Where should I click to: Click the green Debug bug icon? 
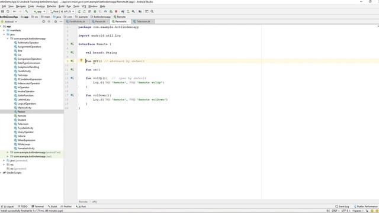pos(95,11)
